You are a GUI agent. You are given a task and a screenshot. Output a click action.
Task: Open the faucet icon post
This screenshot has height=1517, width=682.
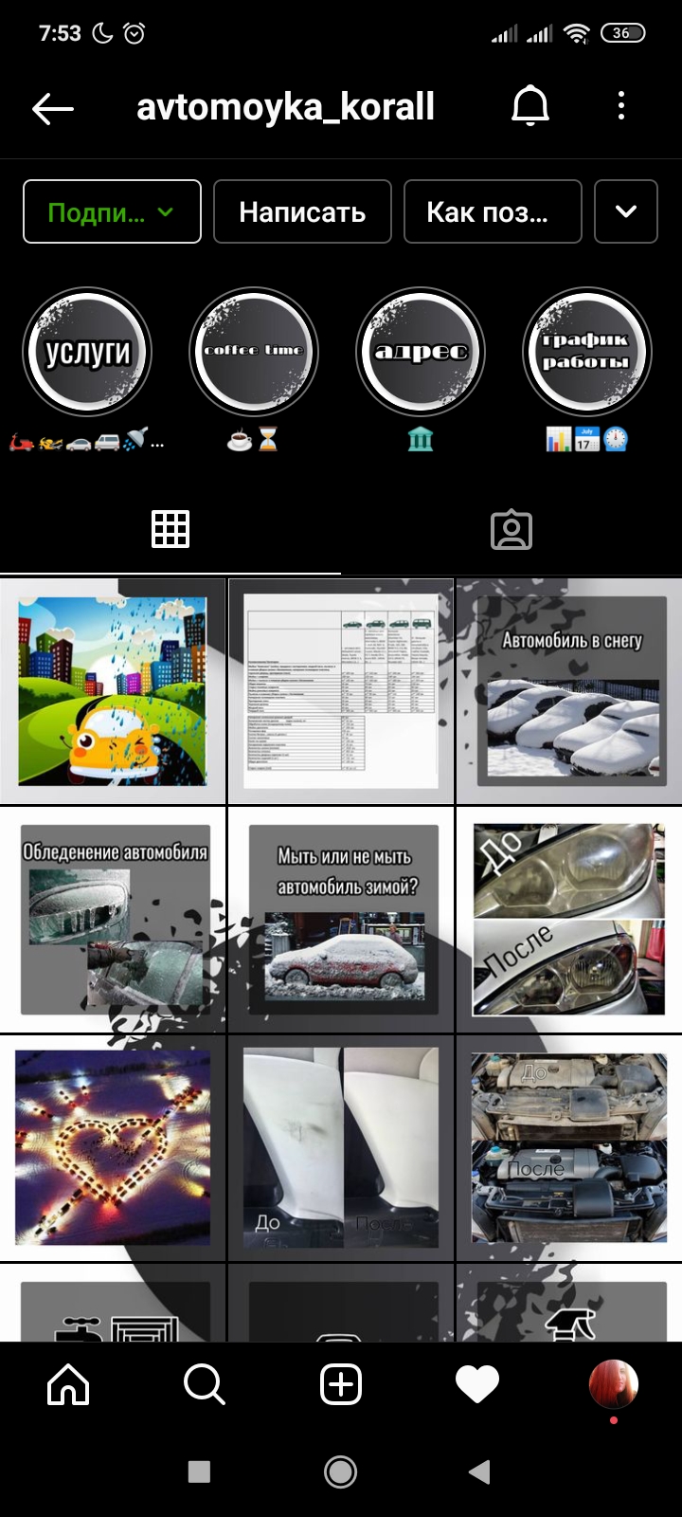click(113, 1303)
